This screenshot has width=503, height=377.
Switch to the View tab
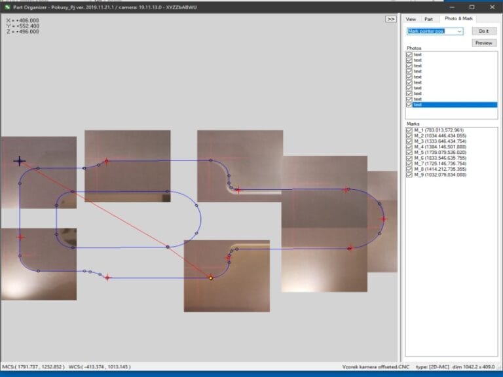click(411, 19)
